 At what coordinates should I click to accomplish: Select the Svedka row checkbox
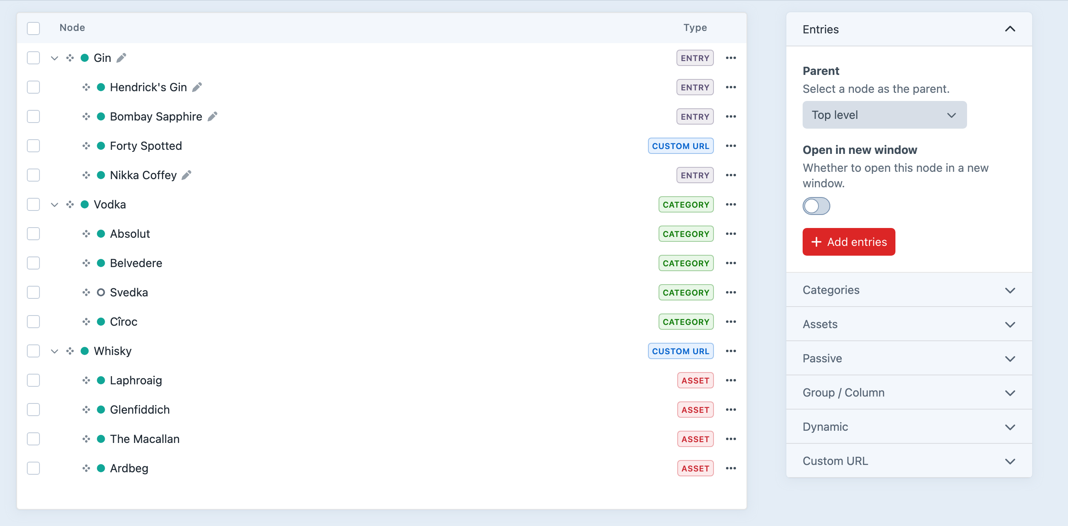[x=33, y=292]
